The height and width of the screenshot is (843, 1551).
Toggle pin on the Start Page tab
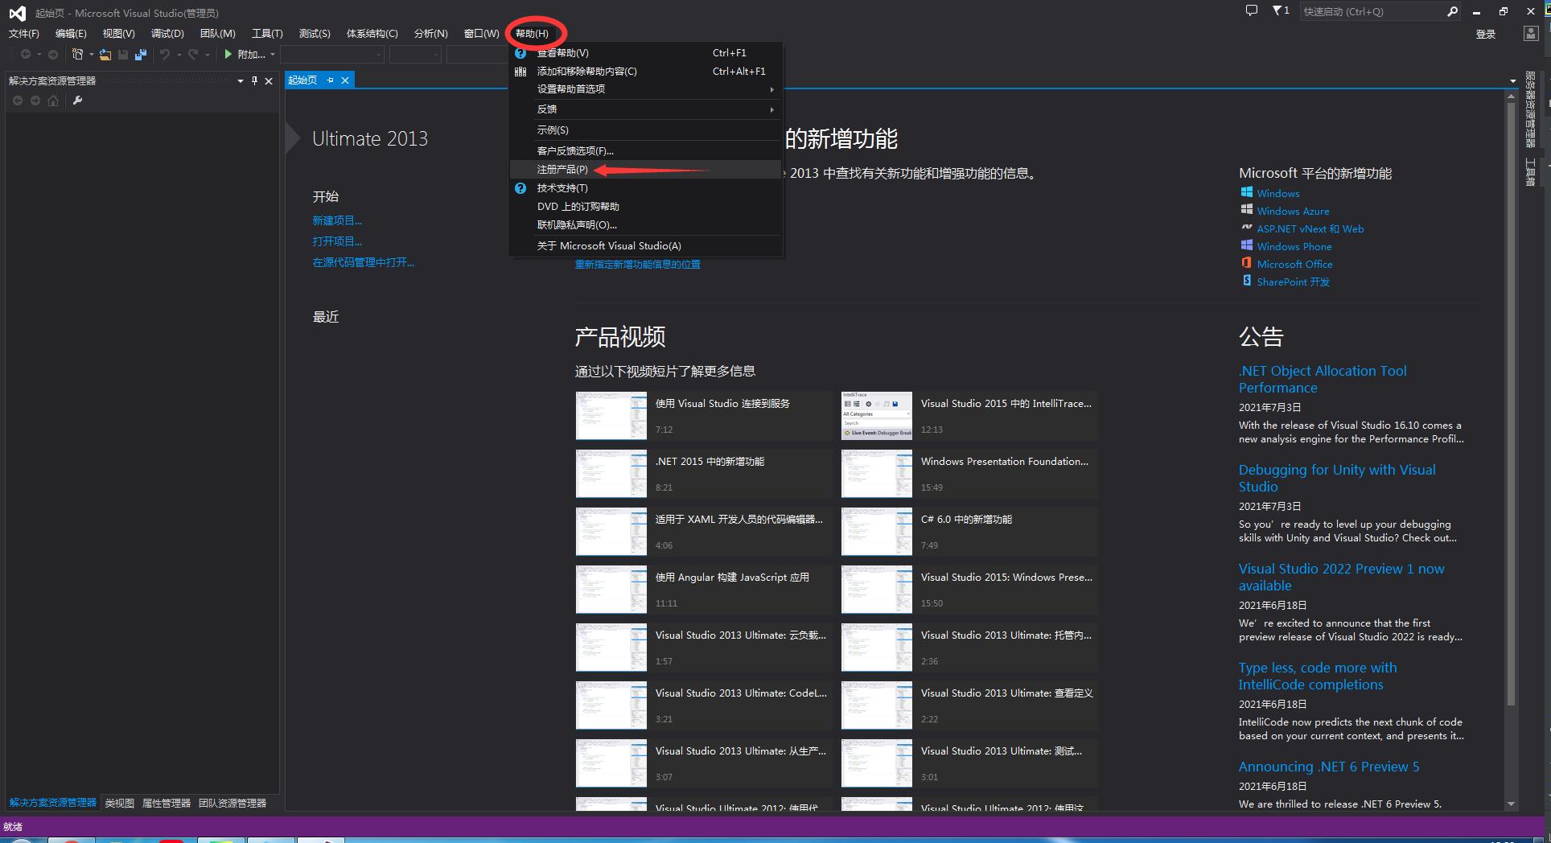[x=330, y=80]
